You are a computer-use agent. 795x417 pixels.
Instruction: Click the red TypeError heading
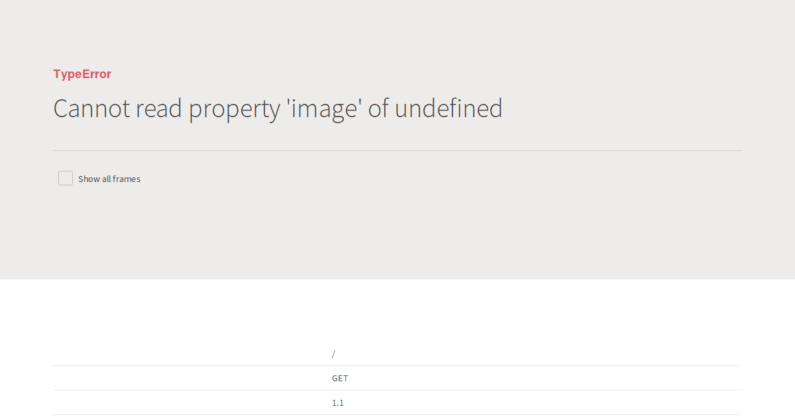click(x=82, y=74)
